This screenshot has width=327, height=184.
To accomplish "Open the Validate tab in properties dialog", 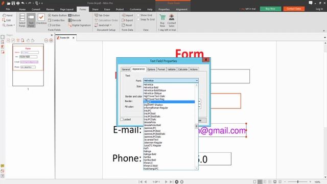I will (172, 70).
